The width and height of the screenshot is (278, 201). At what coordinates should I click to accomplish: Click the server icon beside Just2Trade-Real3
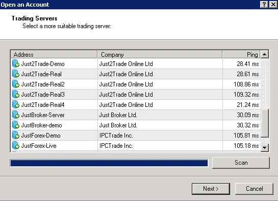[16, 95]
